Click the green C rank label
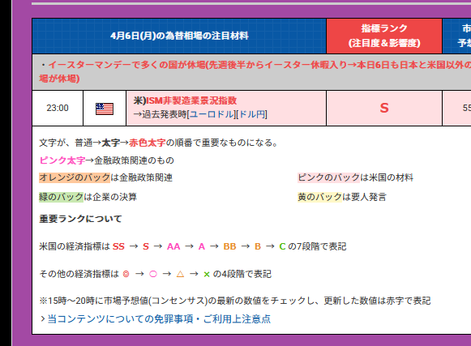The image size is (471, 346). pyautogui.click(x=282, y=246)
